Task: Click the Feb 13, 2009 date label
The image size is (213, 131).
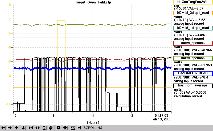Action: 161,119
